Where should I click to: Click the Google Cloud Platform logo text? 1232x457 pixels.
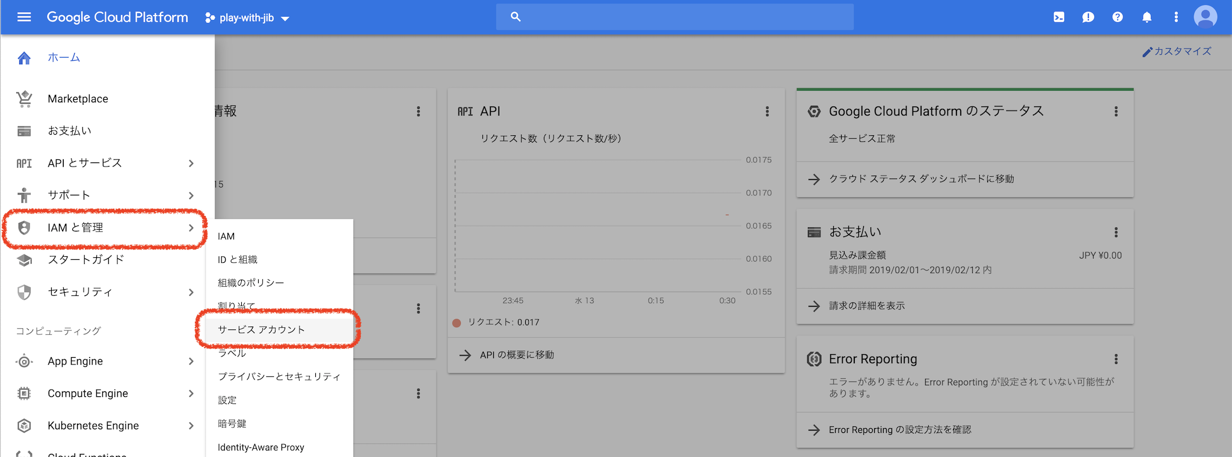pos(117,17)
